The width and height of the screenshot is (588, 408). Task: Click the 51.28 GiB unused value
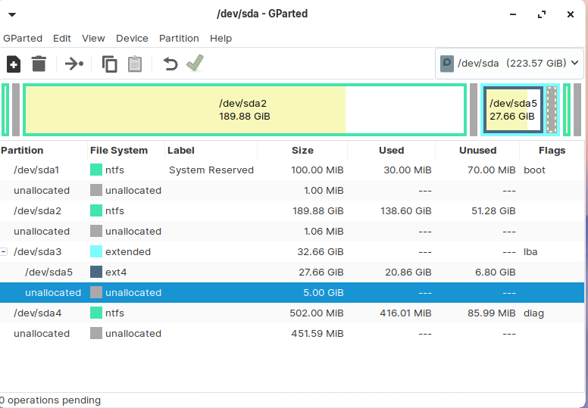[x=493, y=211]
